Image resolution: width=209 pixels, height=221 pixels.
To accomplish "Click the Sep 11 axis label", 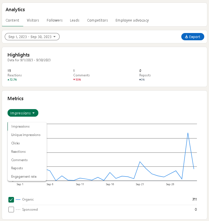I will pyautogui.click(x=80, y=184).
